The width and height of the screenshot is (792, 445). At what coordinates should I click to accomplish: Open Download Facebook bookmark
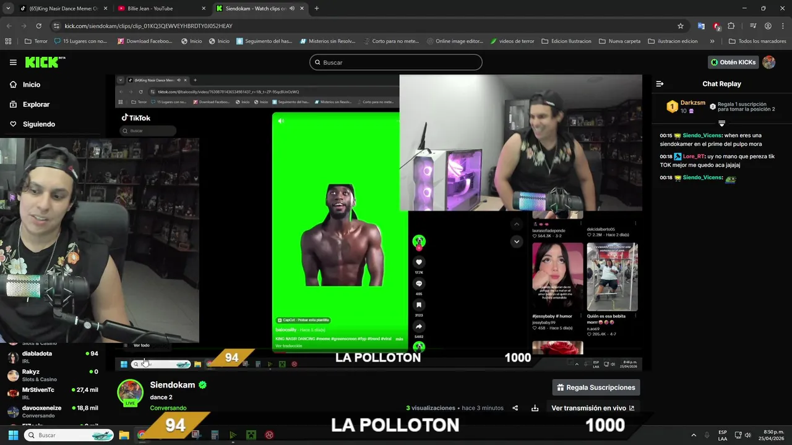click(x=144, y=41)
